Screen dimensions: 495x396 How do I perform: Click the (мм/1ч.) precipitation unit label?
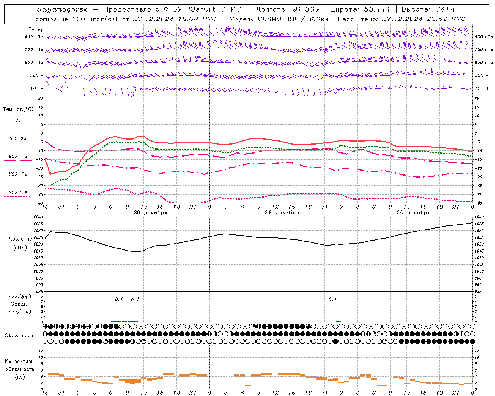tap(20, 311)
